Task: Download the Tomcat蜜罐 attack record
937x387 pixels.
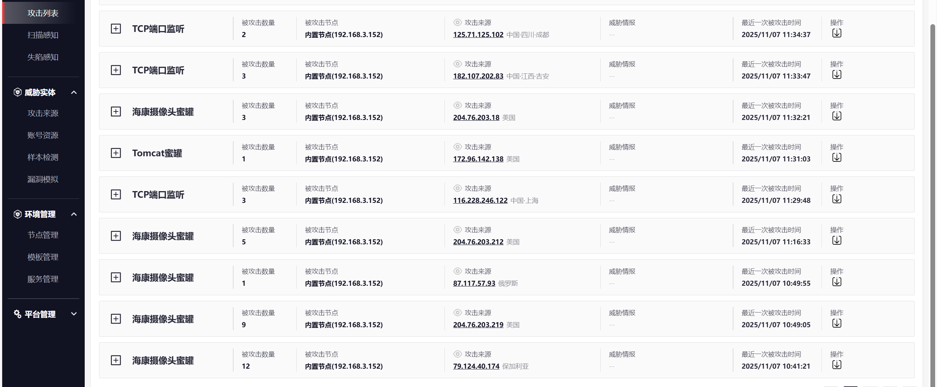Action: click(x=837, y=158)
